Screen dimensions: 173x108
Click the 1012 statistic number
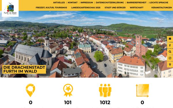[105, 103]
